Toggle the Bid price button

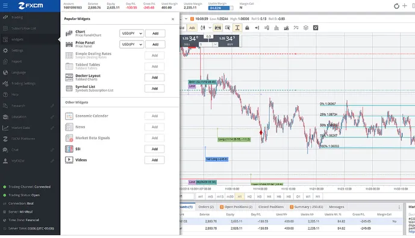coord(182,28)
